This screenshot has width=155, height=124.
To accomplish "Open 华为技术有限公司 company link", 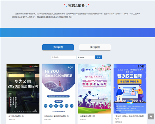I will click(x=16, y=116).
